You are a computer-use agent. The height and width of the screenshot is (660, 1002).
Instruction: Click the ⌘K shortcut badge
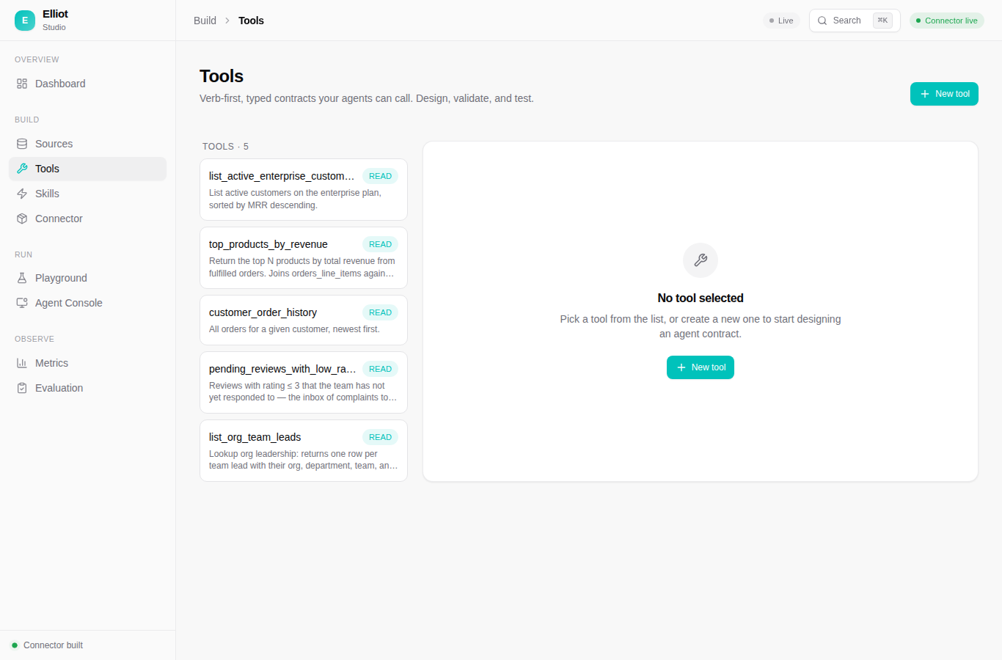(882, 21)
